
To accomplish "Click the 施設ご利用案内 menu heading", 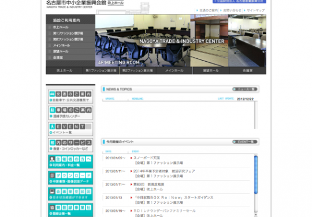I will pyautogui.click(x=66, y=20).
